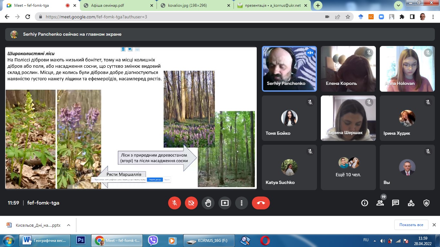This screenshot has width=440, height=247.
Task: Open meeting details info icon
Action: (x=365, y=203)
